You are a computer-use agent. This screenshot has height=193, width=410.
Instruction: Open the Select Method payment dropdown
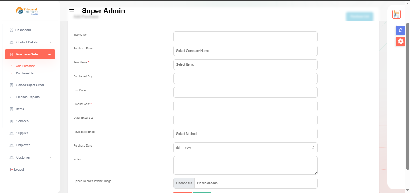click(245, 134)
